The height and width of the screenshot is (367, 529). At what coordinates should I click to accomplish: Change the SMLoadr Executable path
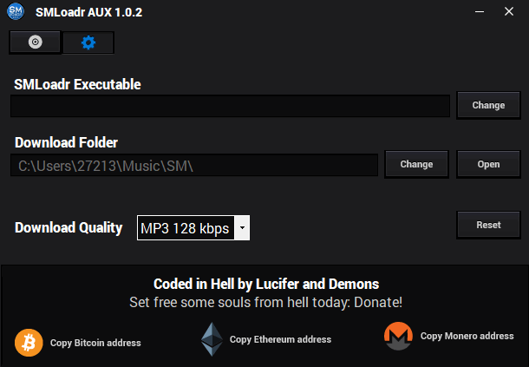488,105
